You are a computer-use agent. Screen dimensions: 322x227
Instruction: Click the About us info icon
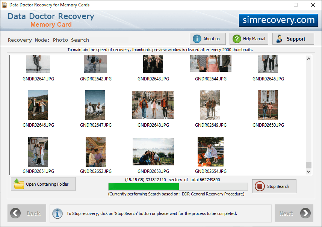click(x=197, y=39)
